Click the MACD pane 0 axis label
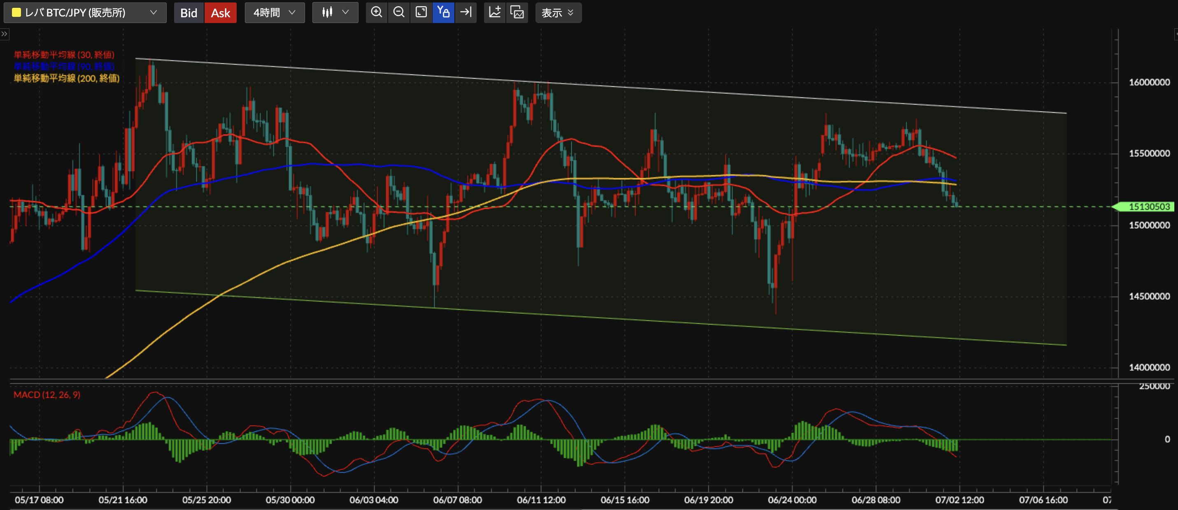Screen dimensions: 1178x510 click(1167, 439)
